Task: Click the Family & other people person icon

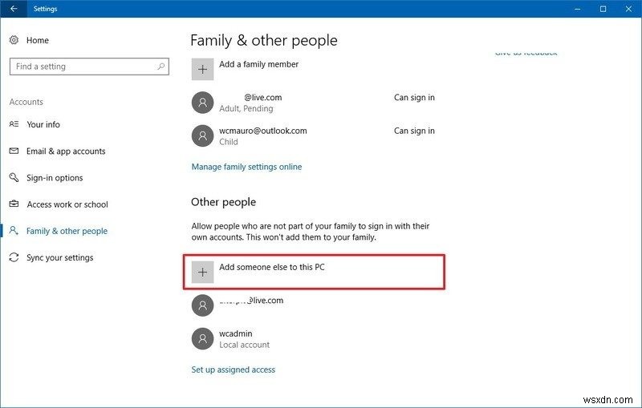Action: click(x=14, y=231)
